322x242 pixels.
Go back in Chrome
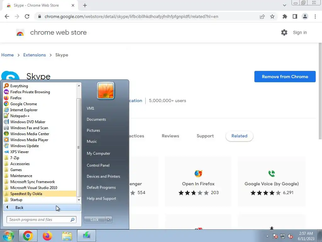coord(7,16)
